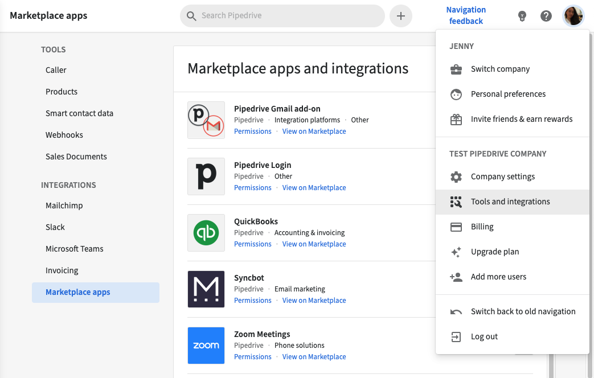
Task: Click the Pipedrive Gmail add-on logo
Action: pos(206,120)
